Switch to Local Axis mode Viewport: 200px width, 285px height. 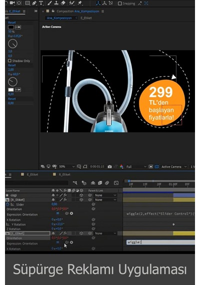(x=98, y=3)
